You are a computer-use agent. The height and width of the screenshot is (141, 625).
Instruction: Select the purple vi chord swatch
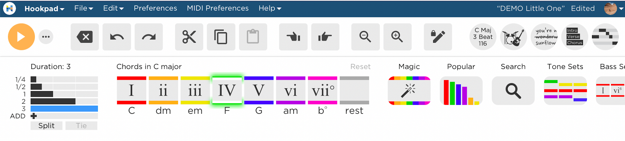(x=291, y=91)
